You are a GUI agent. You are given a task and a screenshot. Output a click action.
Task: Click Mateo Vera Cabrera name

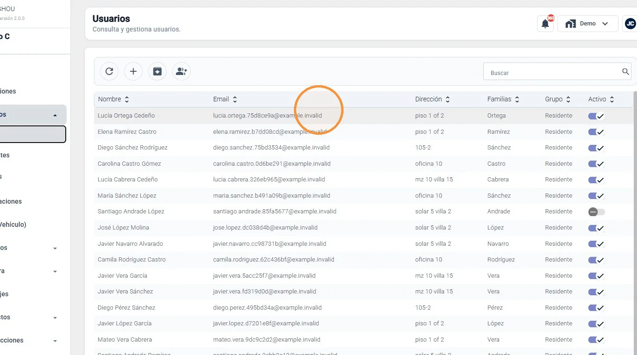(x=125, y=340)
